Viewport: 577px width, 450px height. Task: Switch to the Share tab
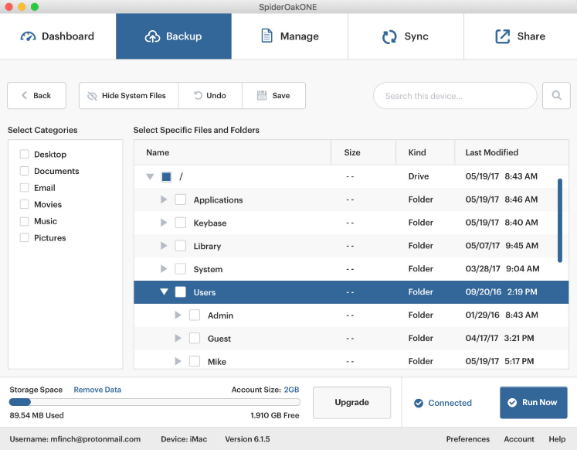521,36
